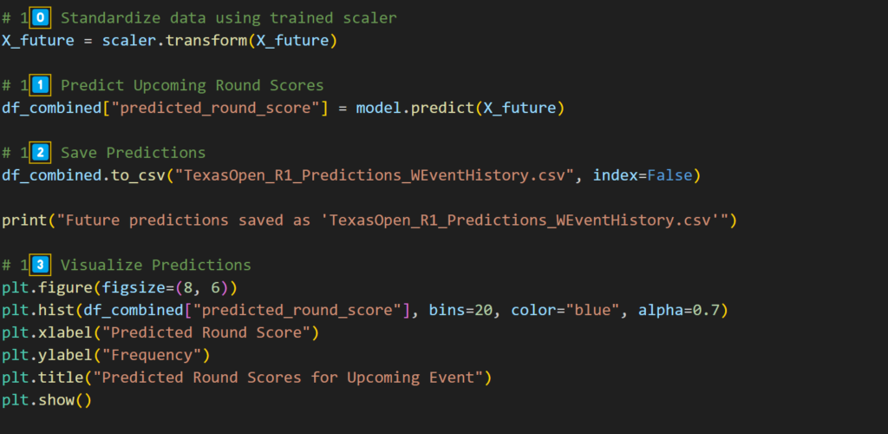Click the "Visualize Predictions" comment text

pyautogui.click(x=156, y=265)
